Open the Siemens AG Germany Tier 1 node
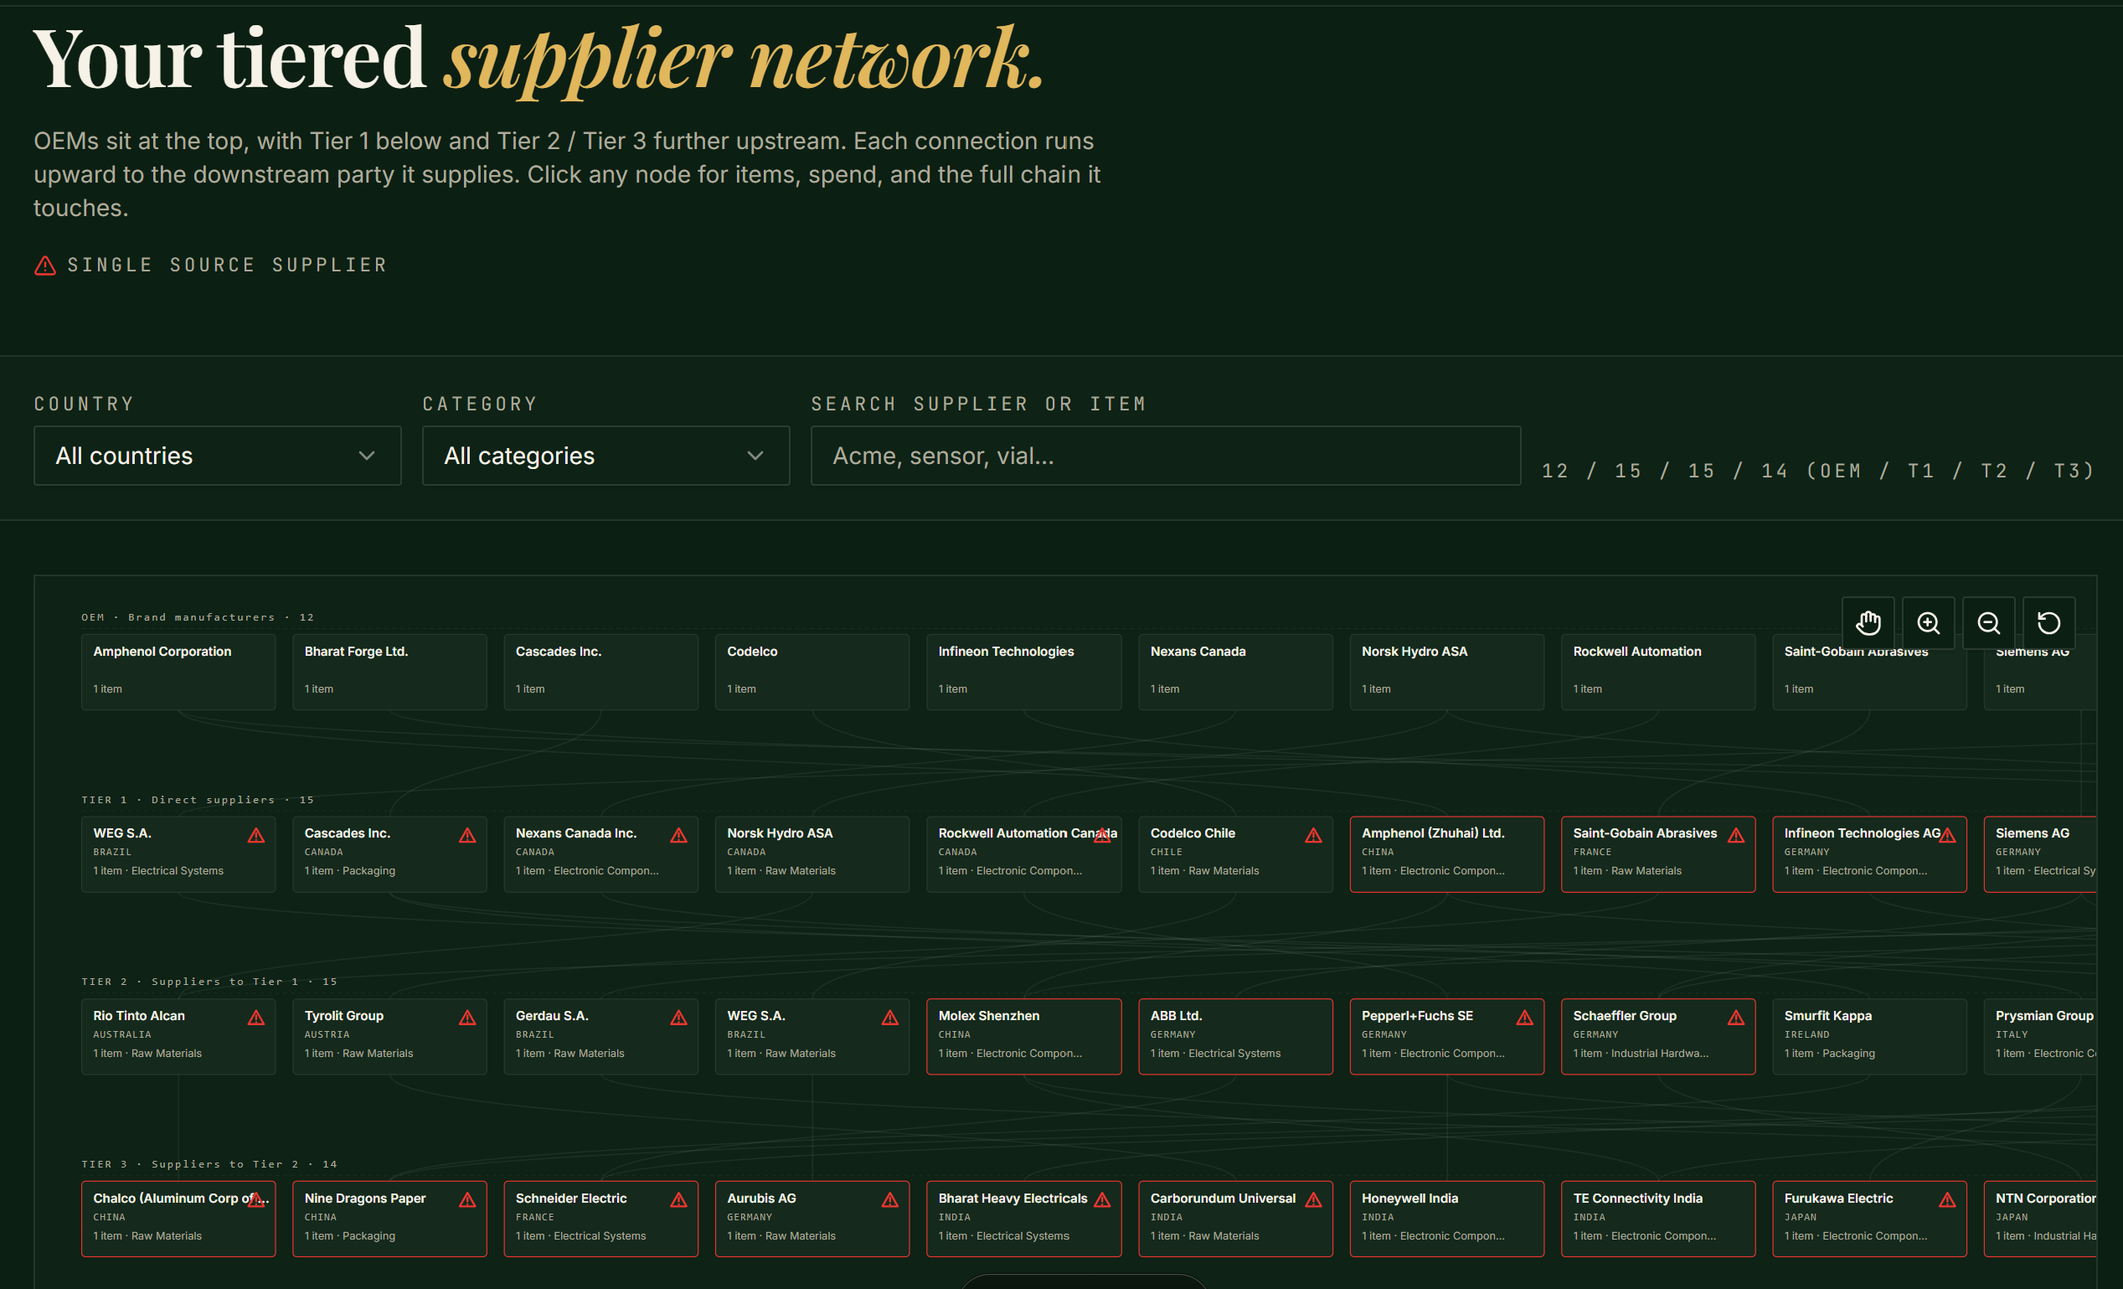 2040,853
